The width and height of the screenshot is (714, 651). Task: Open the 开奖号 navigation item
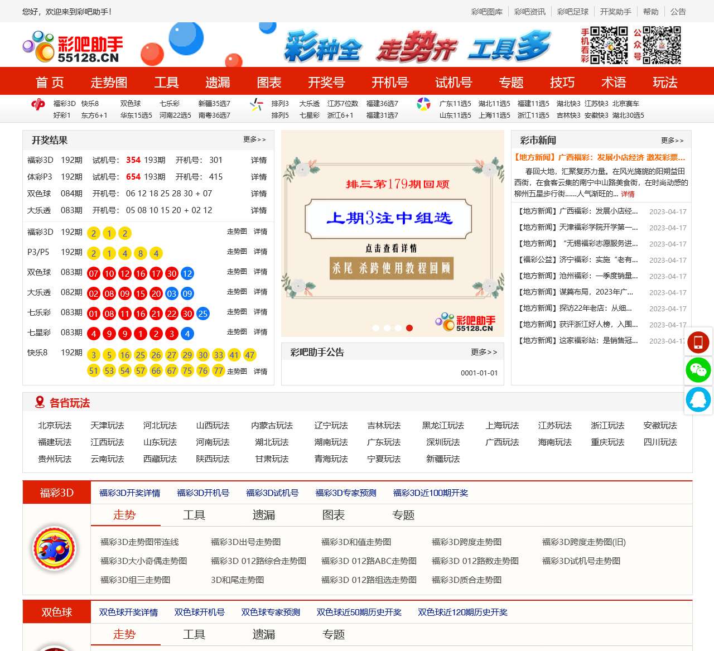326,83
